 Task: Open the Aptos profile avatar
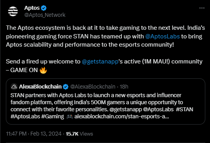[13, 11]
